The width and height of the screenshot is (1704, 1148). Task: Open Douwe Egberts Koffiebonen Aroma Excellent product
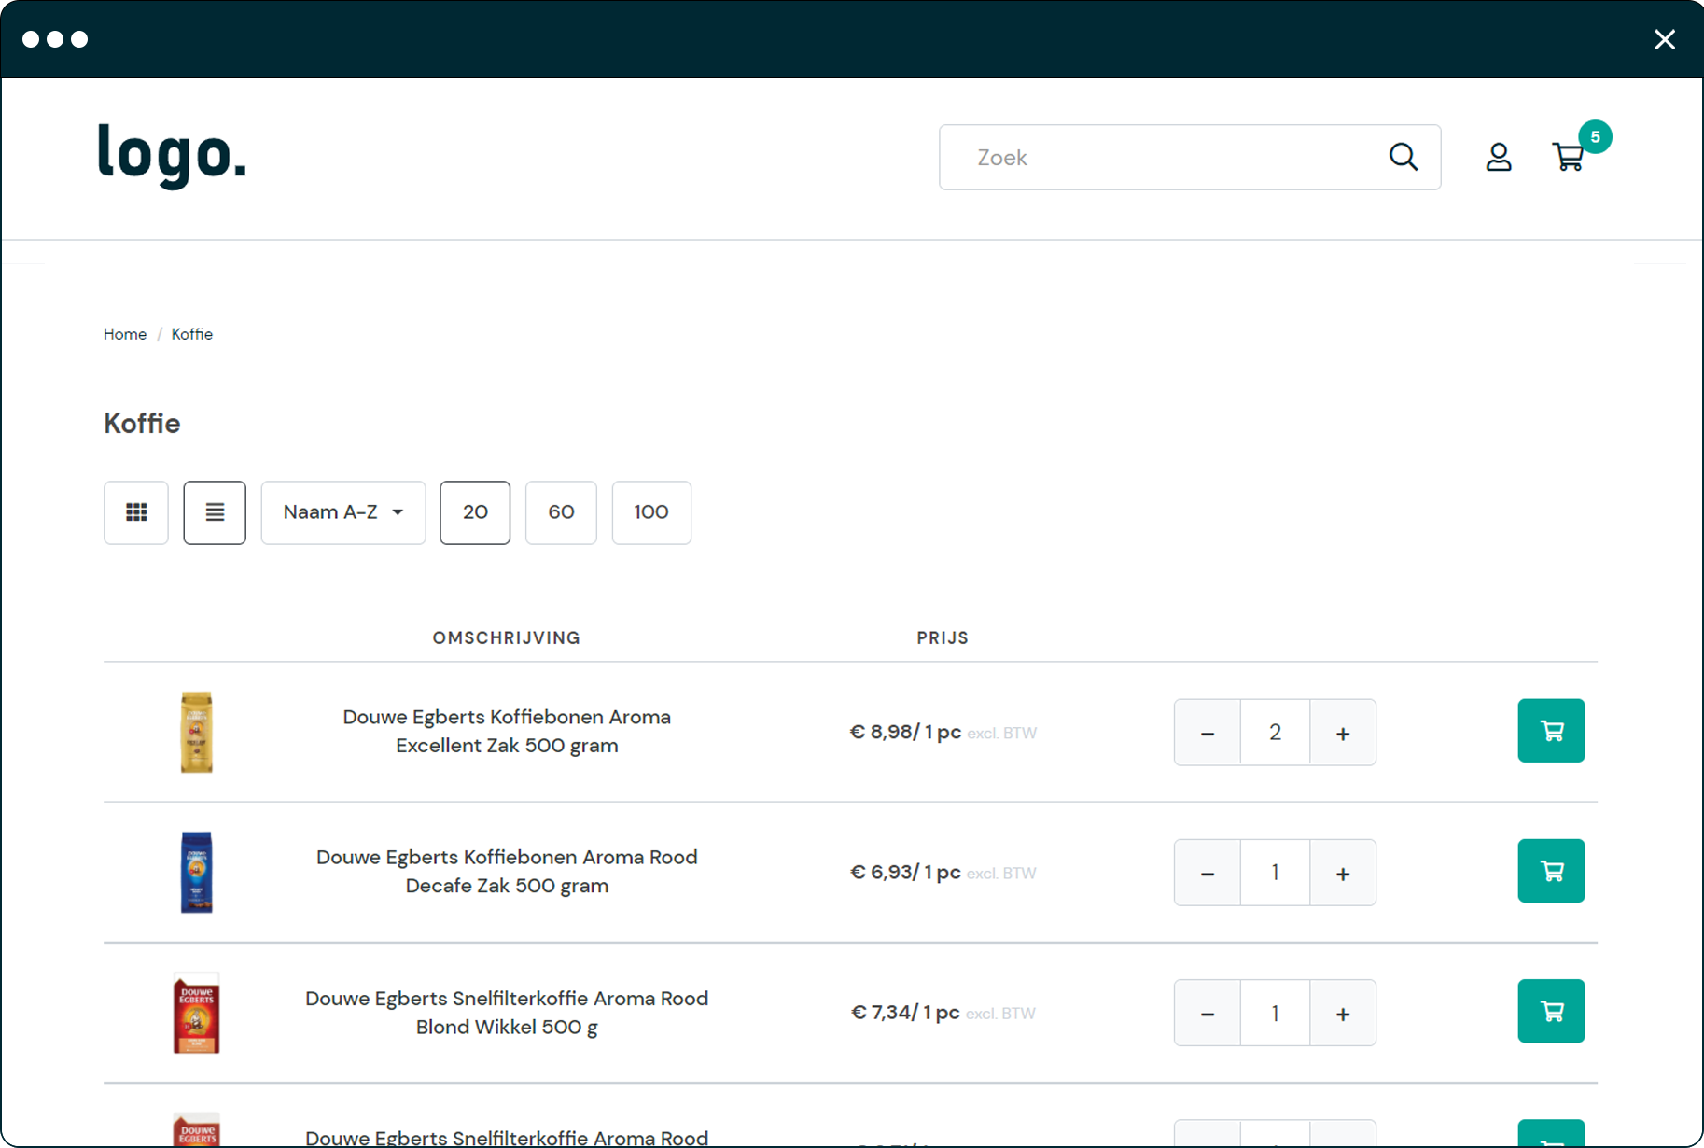pyautogui.click(x=507, y=731)
